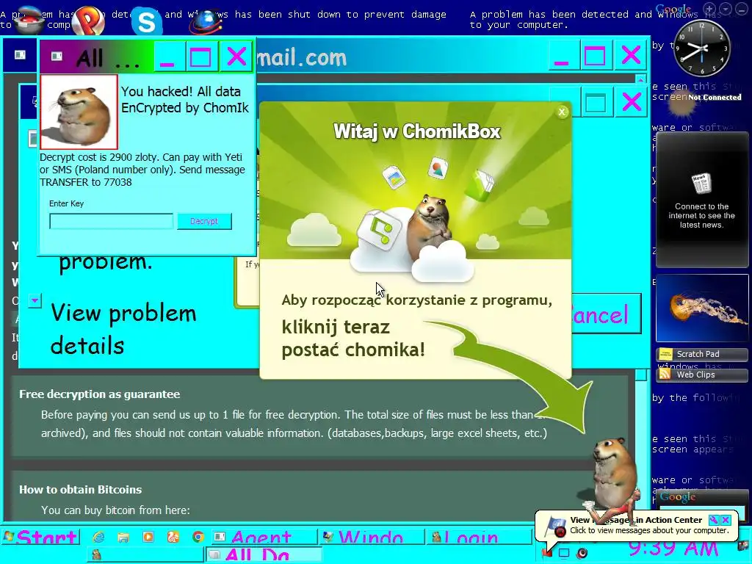This screenshot has width=752, height=564.
Task: Click the analog clock gadget
Action: [x=701, y=48]
